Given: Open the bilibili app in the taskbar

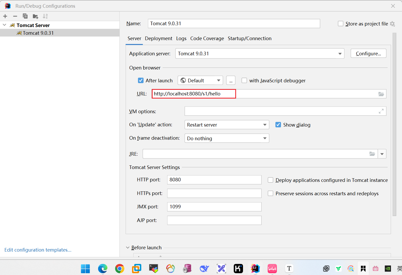Looking at the screenshot, I should (x=272, y=269).
